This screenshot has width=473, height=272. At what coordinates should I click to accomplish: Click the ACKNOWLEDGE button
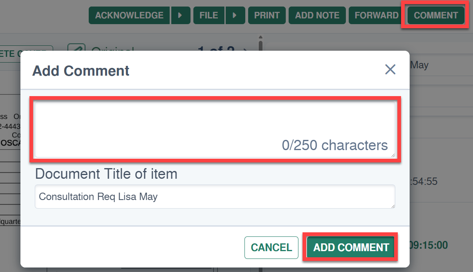click(x=129, y=16)
